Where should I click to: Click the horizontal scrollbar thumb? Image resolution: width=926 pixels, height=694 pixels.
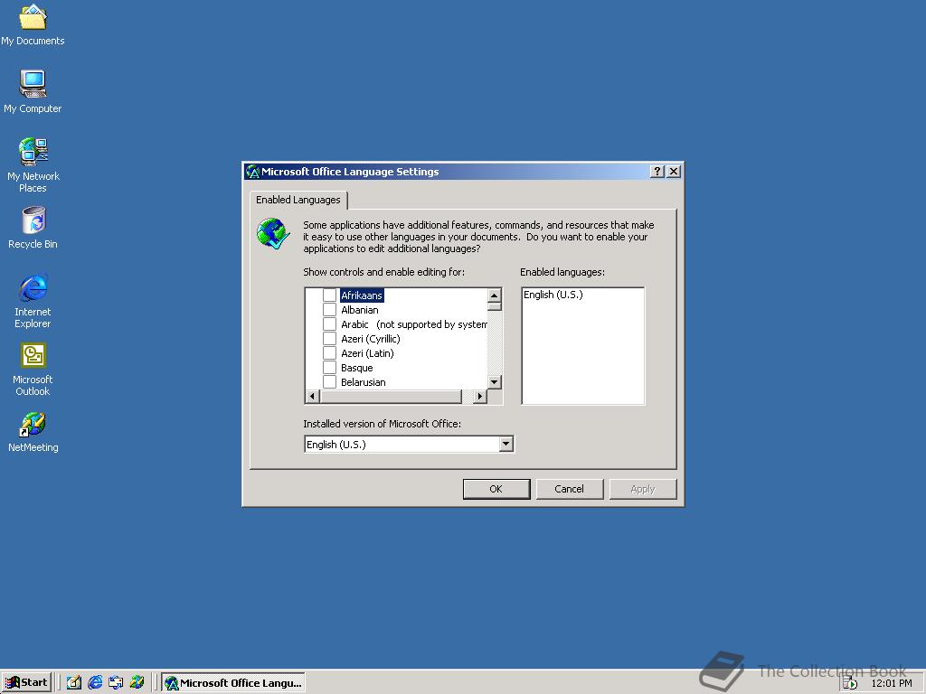pos(391,397)
